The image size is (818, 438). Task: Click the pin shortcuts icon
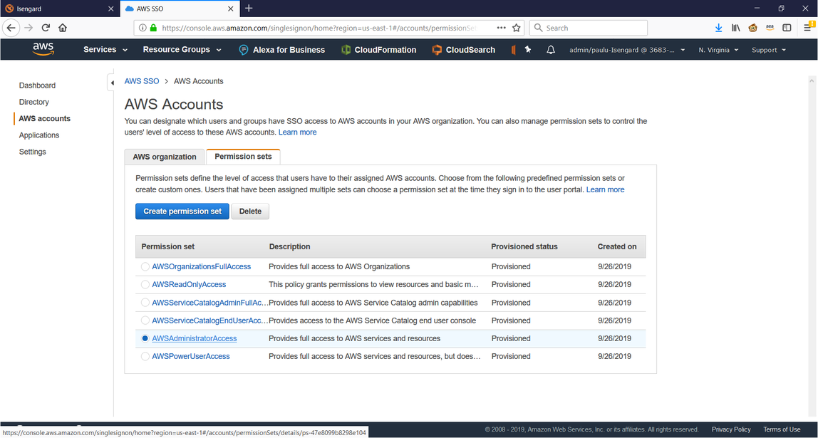[x=528, y=50]
